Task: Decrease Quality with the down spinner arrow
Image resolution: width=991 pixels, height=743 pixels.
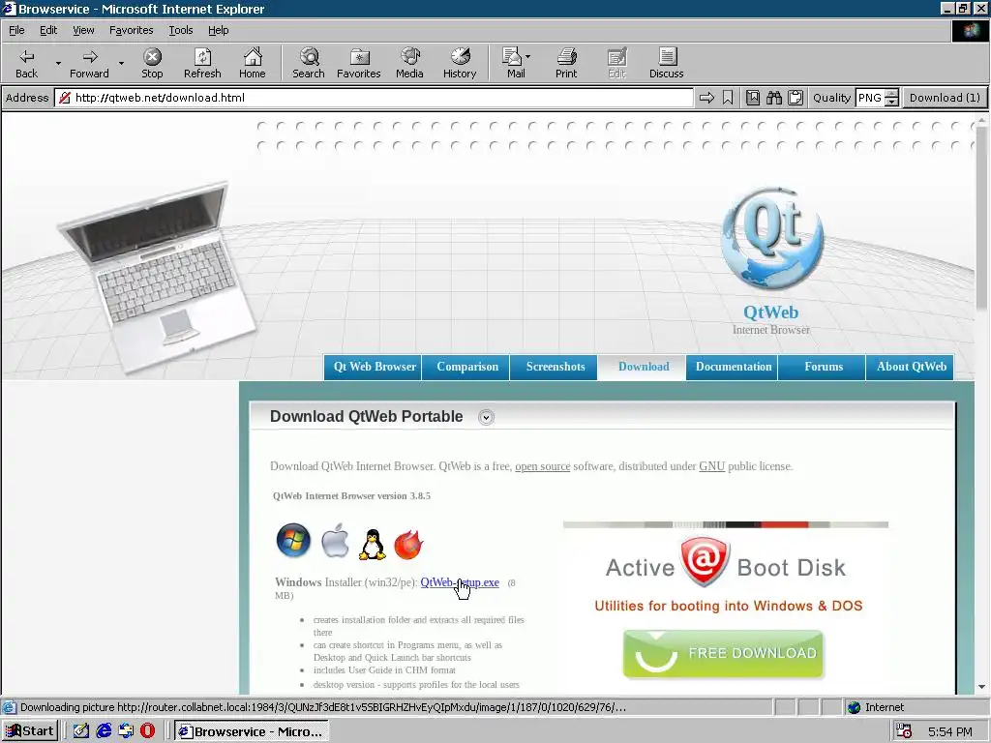Action: click(891, 102)
